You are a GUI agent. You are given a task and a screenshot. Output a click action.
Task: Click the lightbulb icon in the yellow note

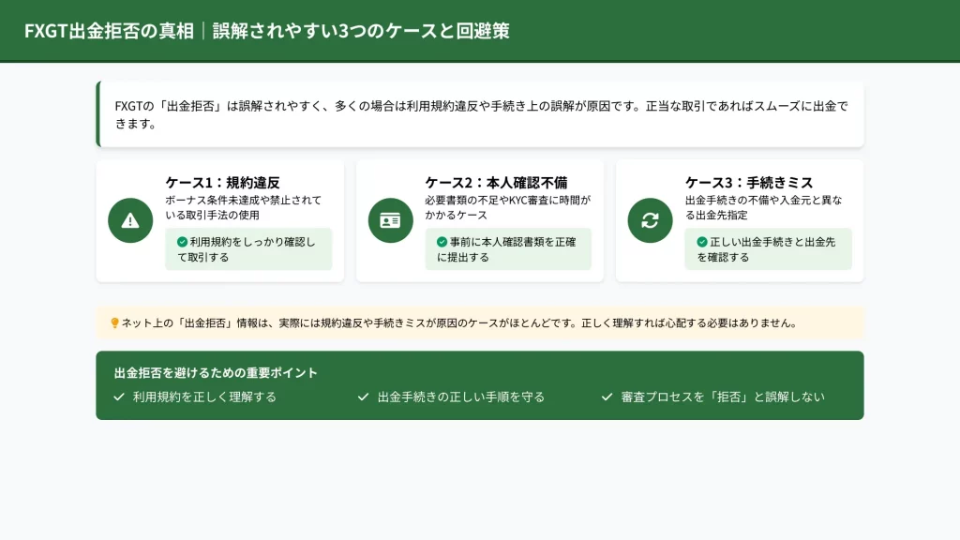pos(114,323)
